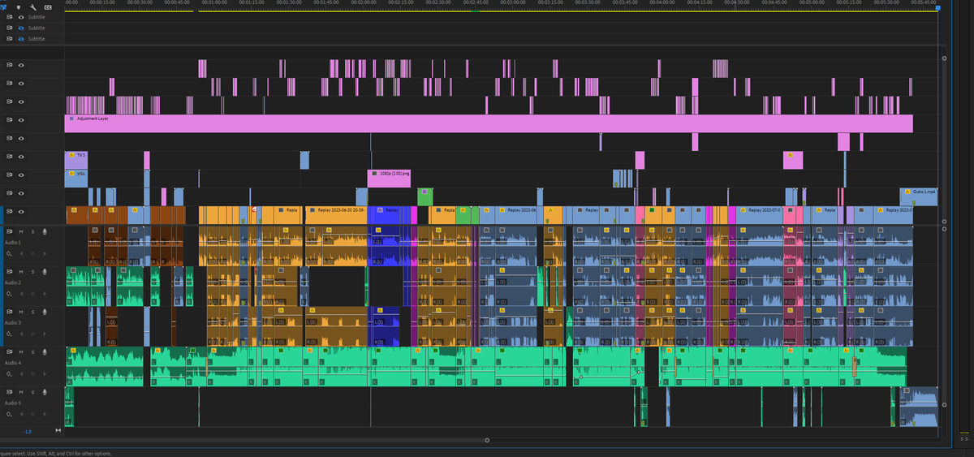Open Audio 3 show keyframes menu

10,334
